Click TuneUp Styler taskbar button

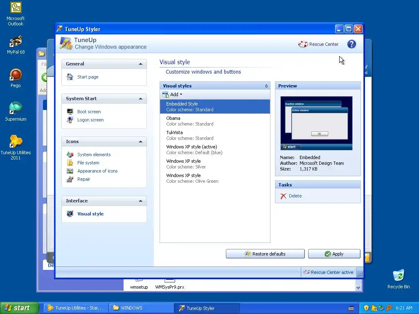pyautogui.click(x=207, y=308)
